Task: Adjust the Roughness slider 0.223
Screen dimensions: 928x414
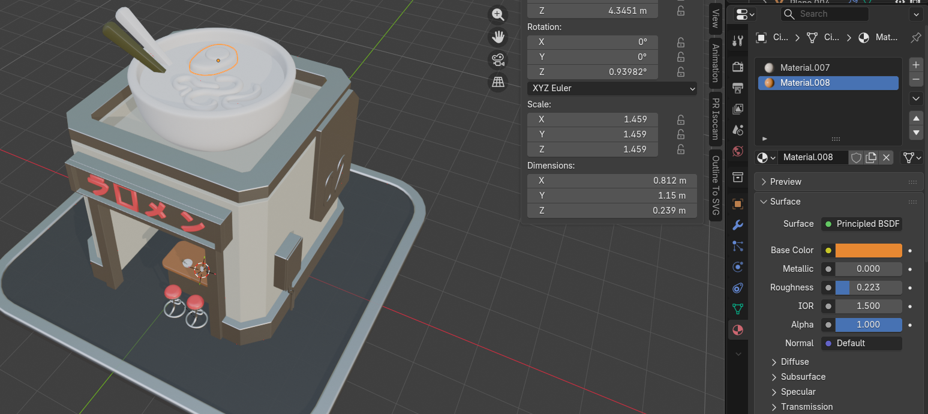Action: (869, 287)
